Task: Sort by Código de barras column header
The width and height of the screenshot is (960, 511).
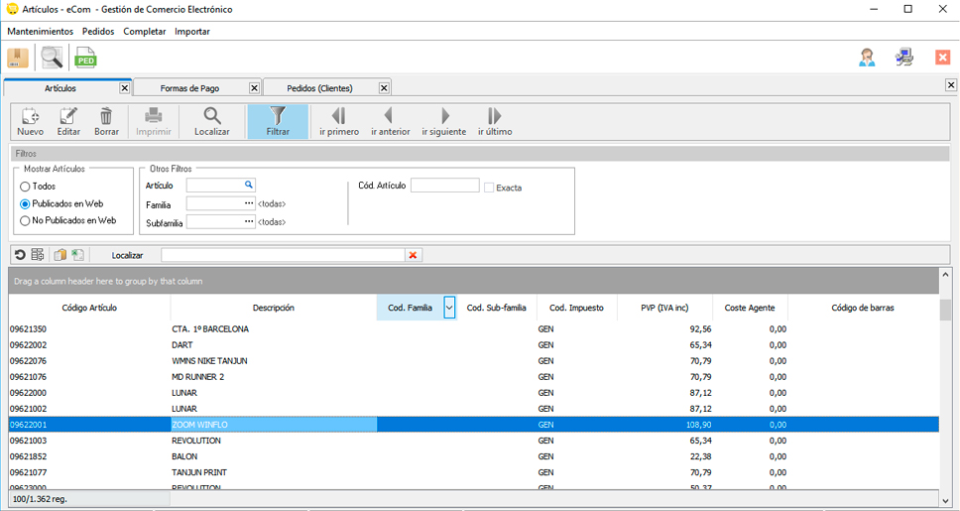Action: click(863, 309)
